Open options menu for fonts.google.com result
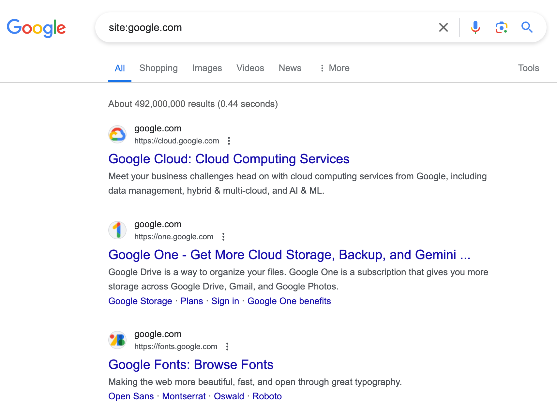The image size is (557, 414). (227, 347)
